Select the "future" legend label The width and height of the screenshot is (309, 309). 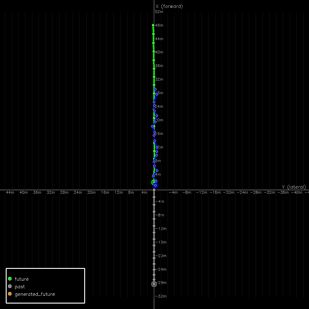(22, 279)
